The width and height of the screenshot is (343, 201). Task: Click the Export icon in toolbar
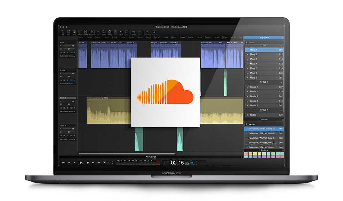pyautogui.click(x=85, y=32)
